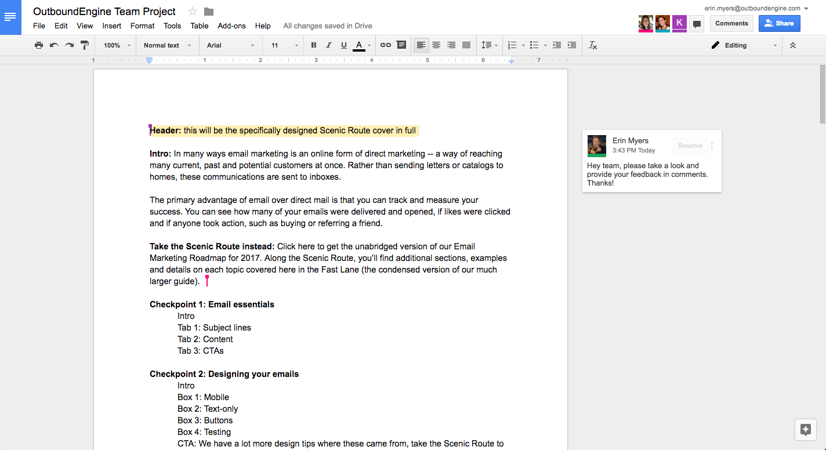The height and width of the screenshot is (450, 826).
Task: Open the File menu
Action: [x=39, y=26]
